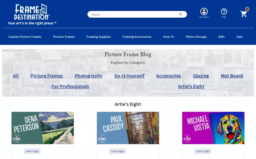256x159 pixels.
Task: Open Custom Picture Frames menu
Action: pyautogui.click(x=25, y=37)
